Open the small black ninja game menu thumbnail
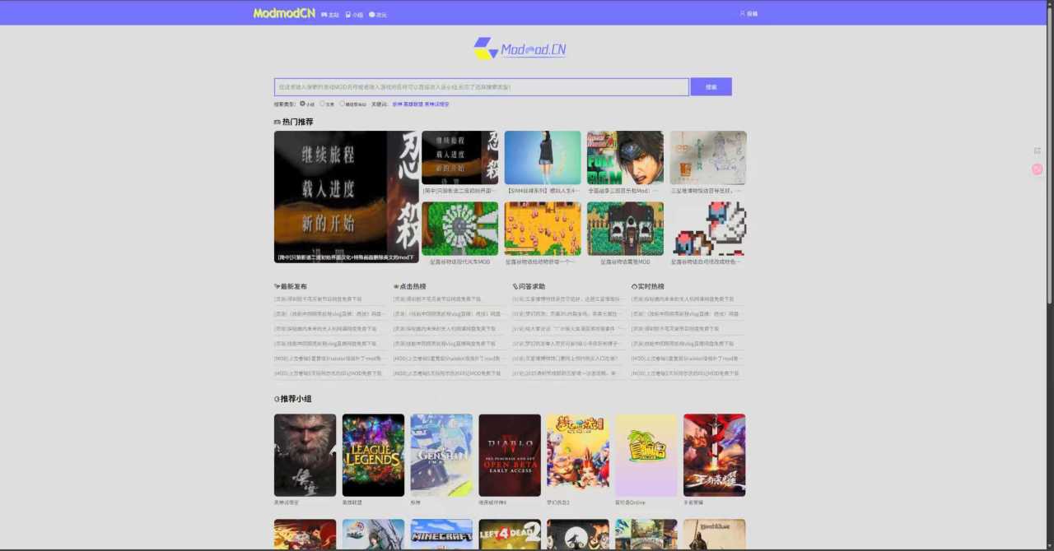This screenshot has width=1054, height=551. [460, 158]
